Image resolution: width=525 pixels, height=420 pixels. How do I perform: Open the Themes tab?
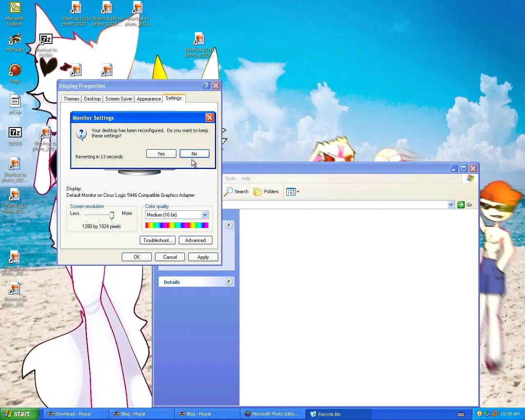point(71,99)
